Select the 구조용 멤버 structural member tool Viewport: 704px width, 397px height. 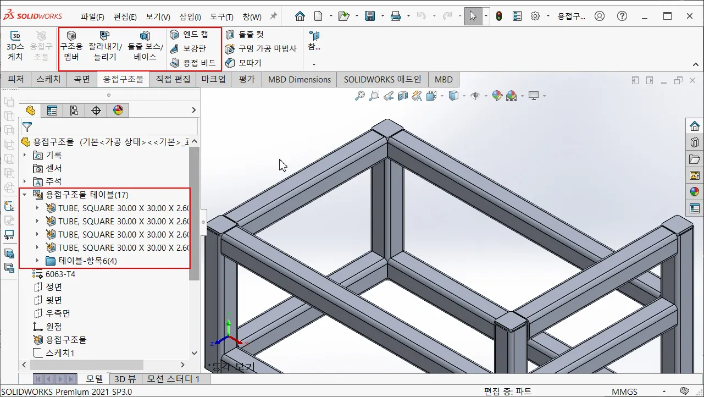click(71, 46)
